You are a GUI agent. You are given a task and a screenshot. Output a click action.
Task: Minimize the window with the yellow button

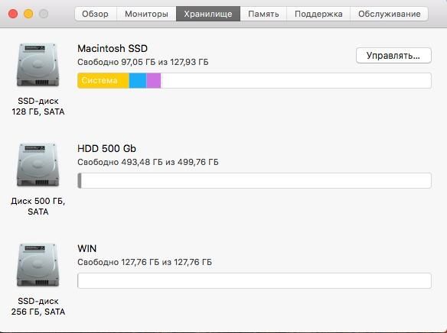(x=28, y=14)
